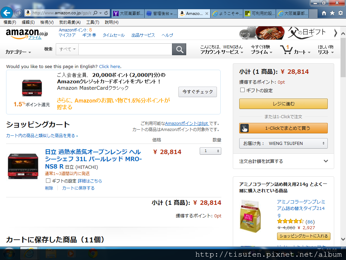Expand the order total estimate section
346x260 pixels.
283,161
